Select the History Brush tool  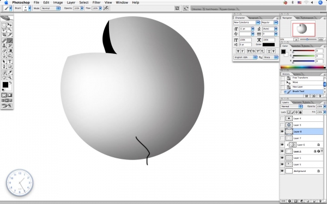pyautogui.click(x=10, y=46)
